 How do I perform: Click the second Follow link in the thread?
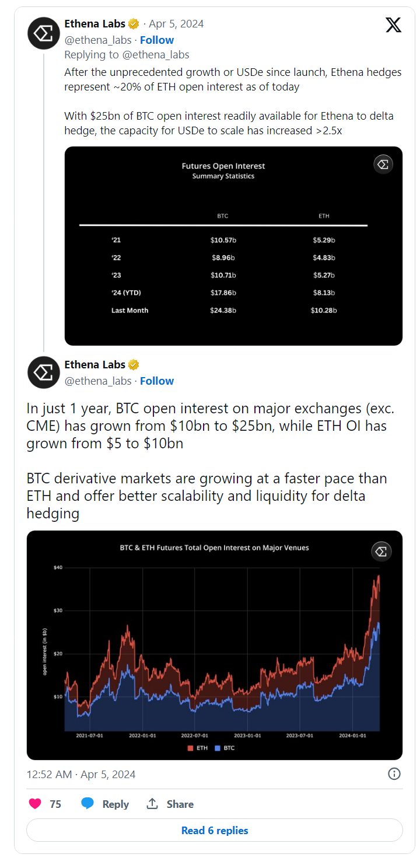click(156, 381)
